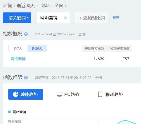This screenshot has height=124, width=141.
Task: Open the blue 网络营销 keyword link
Action: [x=18, y=59]
